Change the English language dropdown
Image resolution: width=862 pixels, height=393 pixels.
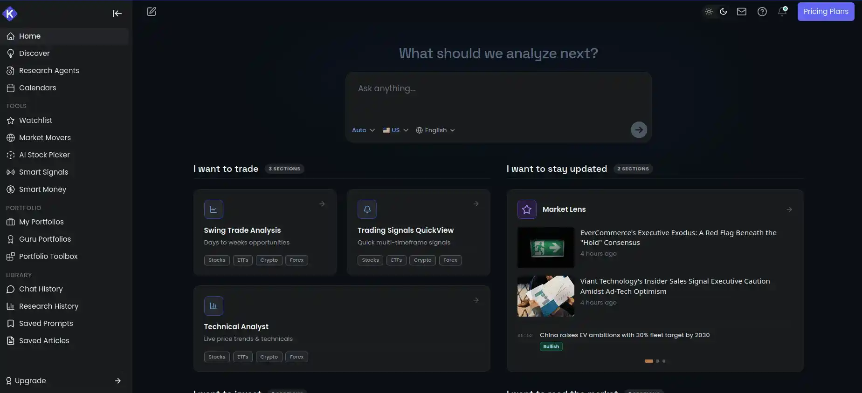pos(435,130)
